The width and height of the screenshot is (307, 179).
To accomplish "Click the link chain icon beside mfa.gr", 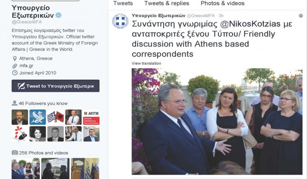I will coord(15,66).
